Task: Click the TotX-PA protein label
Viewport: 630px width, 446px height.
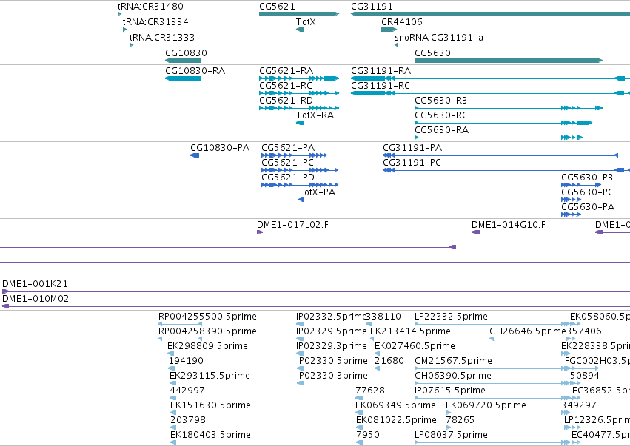Action: 317,192
